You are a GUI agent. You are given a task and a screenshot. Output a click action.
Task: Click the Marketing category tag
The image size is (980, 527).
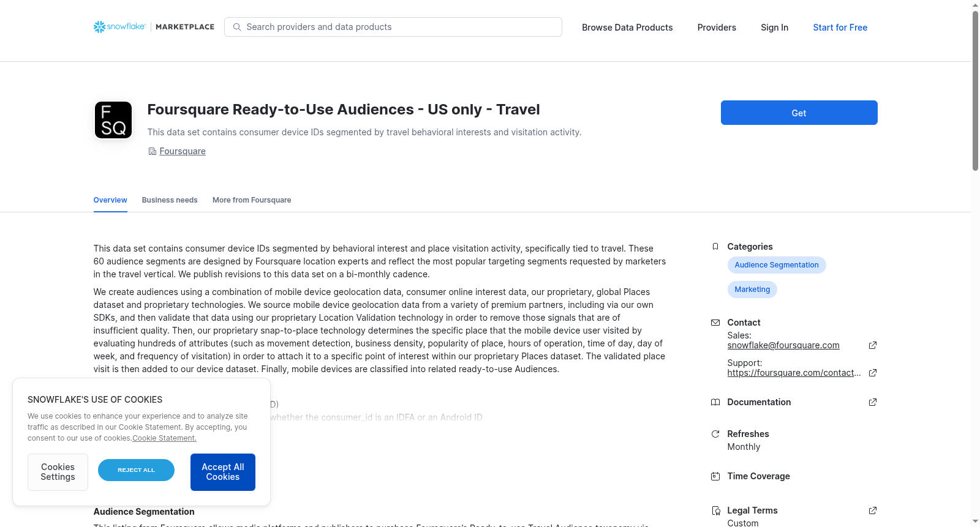tap(752, 290)
